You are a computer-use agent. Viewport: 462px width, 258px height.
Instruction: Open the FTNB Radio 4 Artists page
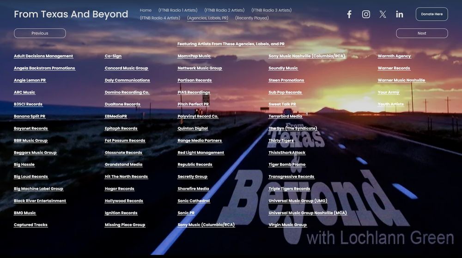pos(160,18)
